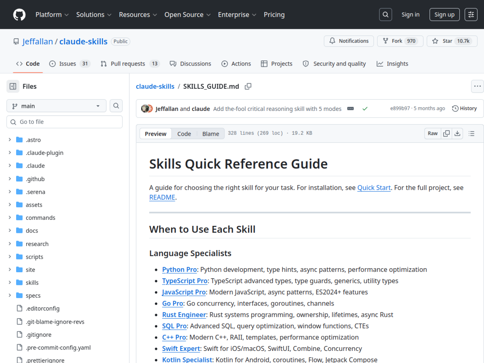
Task: Open the Raw file view
Action: click(433, 133)
